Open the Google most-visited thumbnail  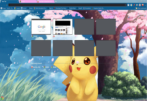[41, 27]
